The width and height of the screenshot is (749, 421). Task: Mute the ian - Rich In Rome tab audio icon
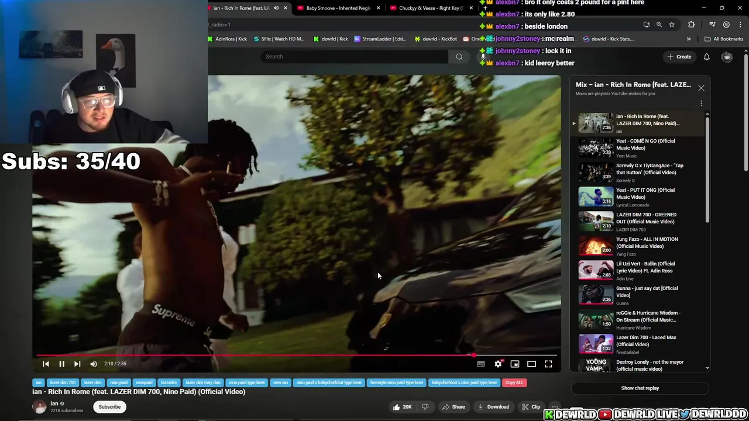[x=276, y=8]
